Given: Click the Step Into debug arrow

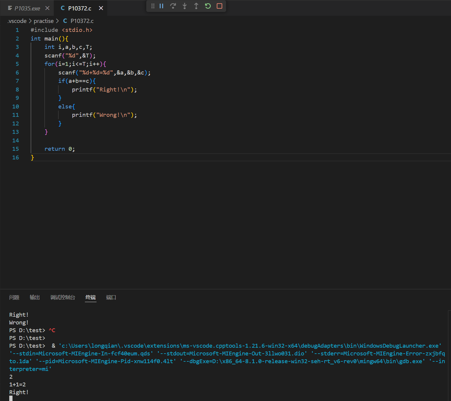Looking at the screenshot, I should click(x=185, y=6).
